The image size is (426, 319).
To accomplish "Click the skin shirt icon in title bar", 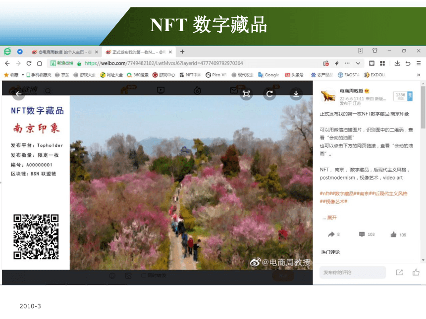I will pyautogui.click(x=375, y=51).
